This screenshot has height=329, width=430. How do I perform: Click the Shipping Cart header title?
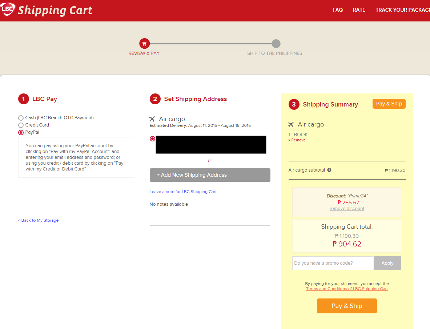point(55,11)
